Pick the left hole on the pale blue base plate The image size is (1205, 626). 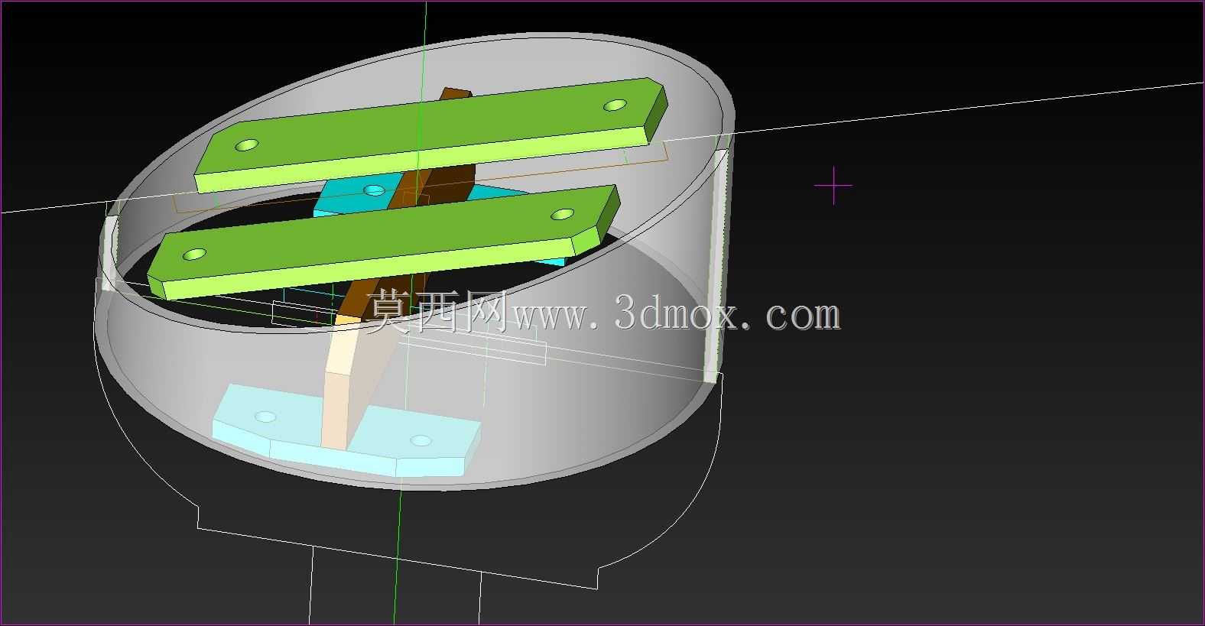coord(265,417)
